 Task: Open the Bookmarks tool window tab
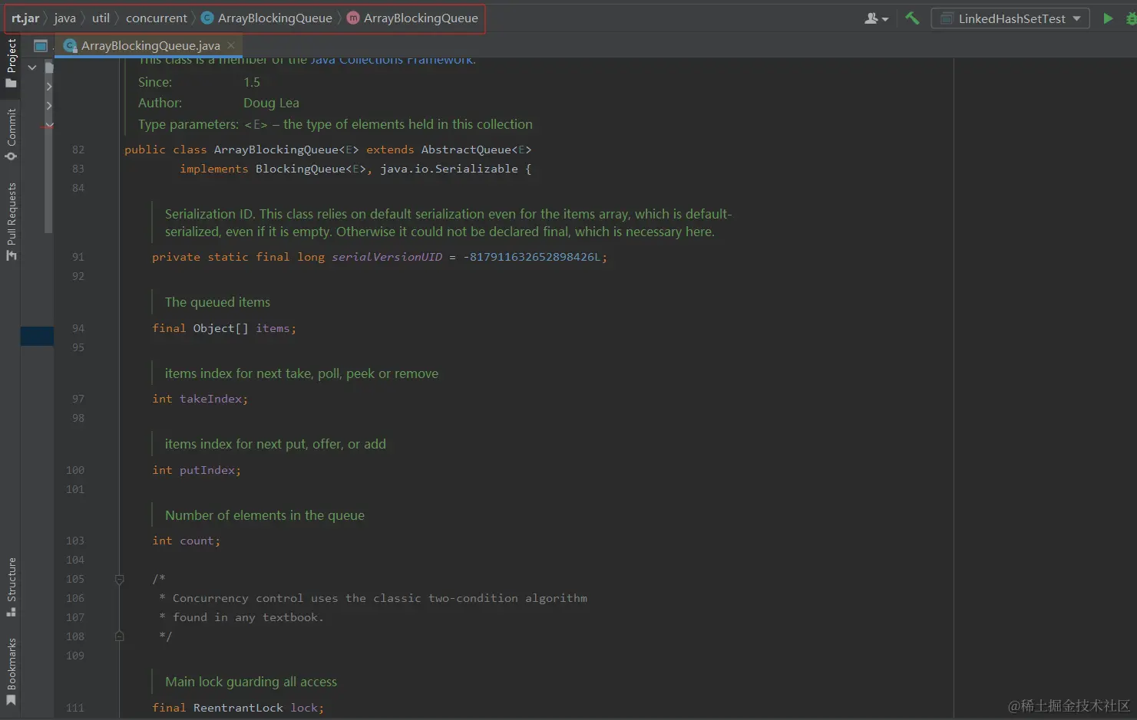(11, 672)
